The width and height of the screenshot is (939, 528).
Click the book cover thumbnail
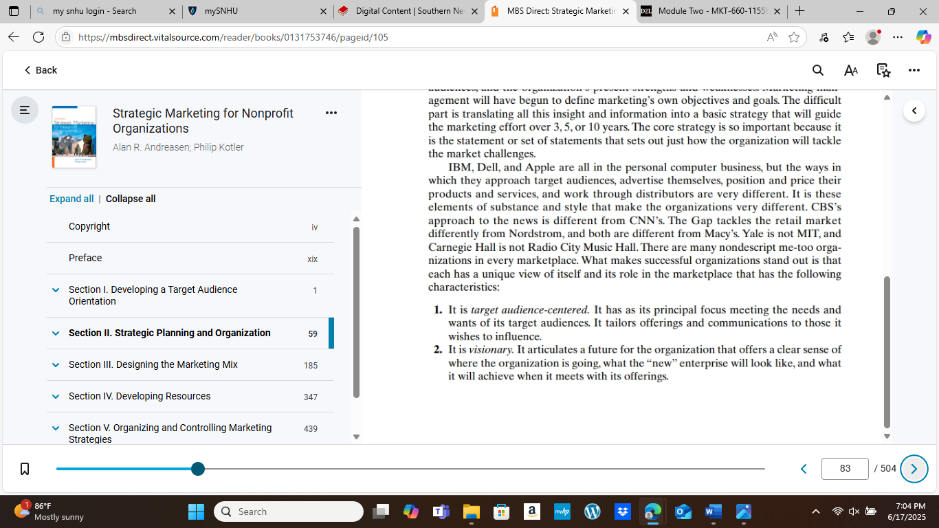74,137
